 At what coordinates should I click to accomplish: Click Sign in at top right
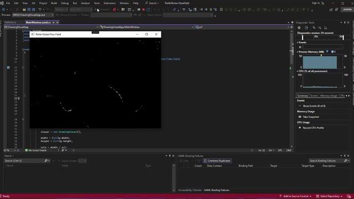(316, 3)
